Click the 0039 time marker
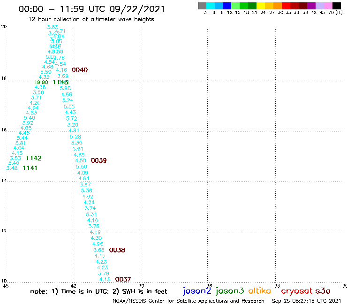347x305 pixels. tap(98, 160)
